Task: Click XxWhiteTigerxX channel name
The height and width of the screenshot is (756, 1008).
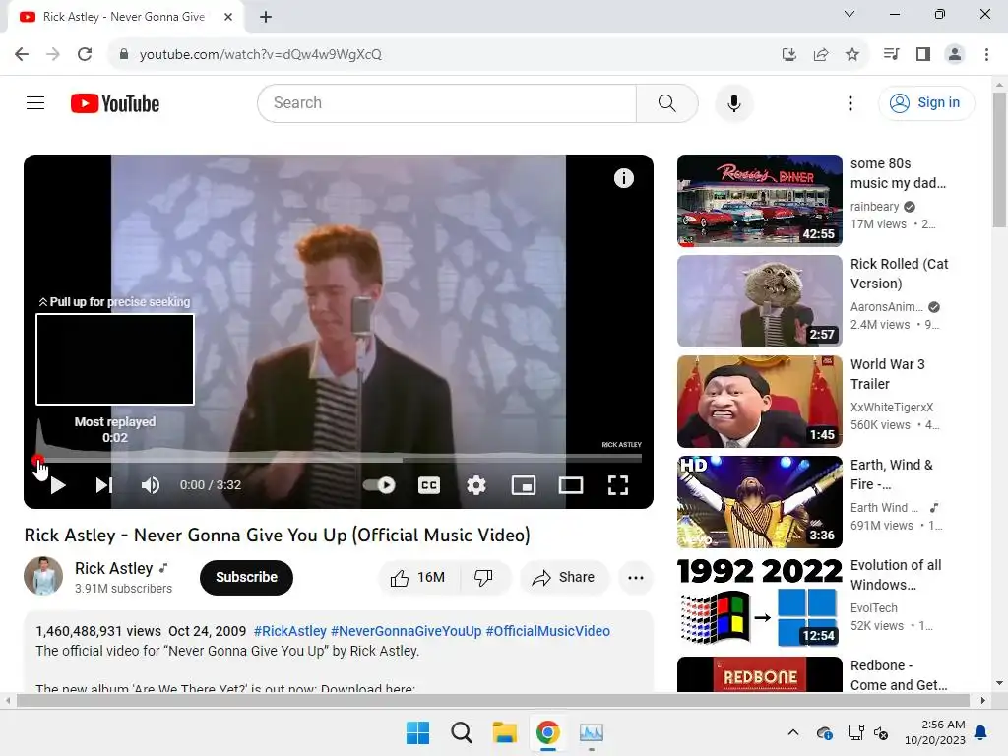Action: (892, 407)
